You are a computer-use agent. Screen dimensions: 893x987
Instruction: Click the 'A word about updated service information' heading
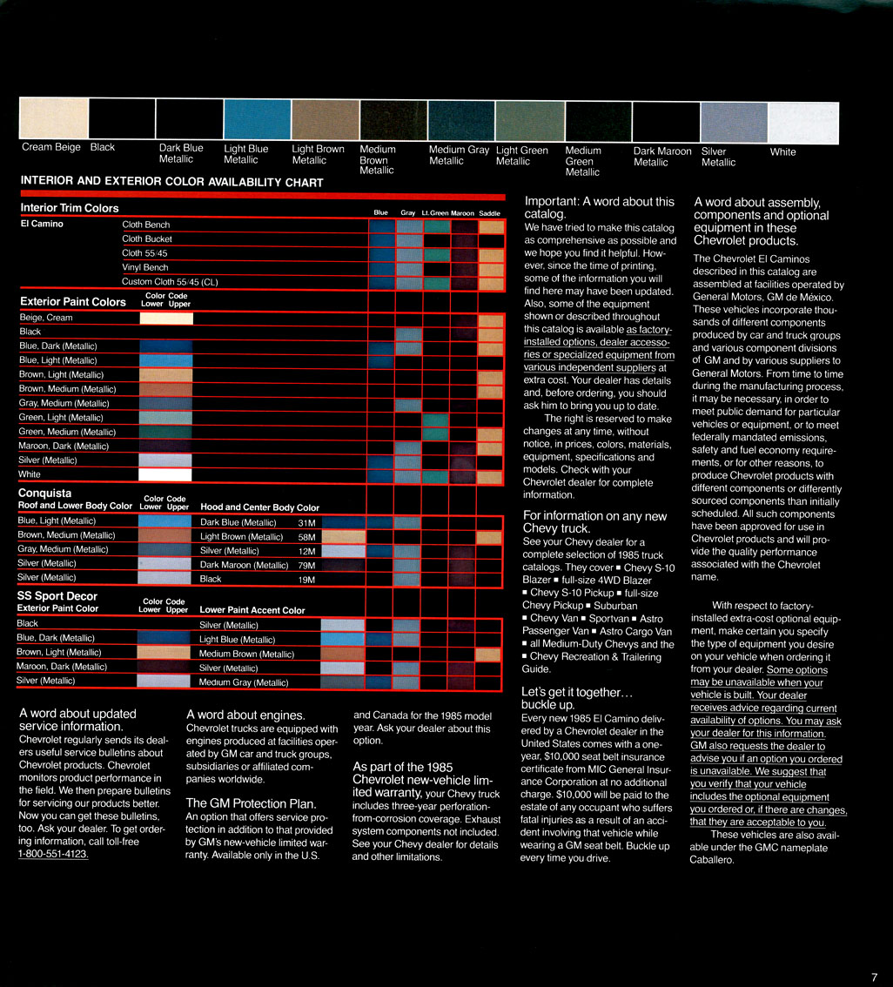[x=77, y=720]
